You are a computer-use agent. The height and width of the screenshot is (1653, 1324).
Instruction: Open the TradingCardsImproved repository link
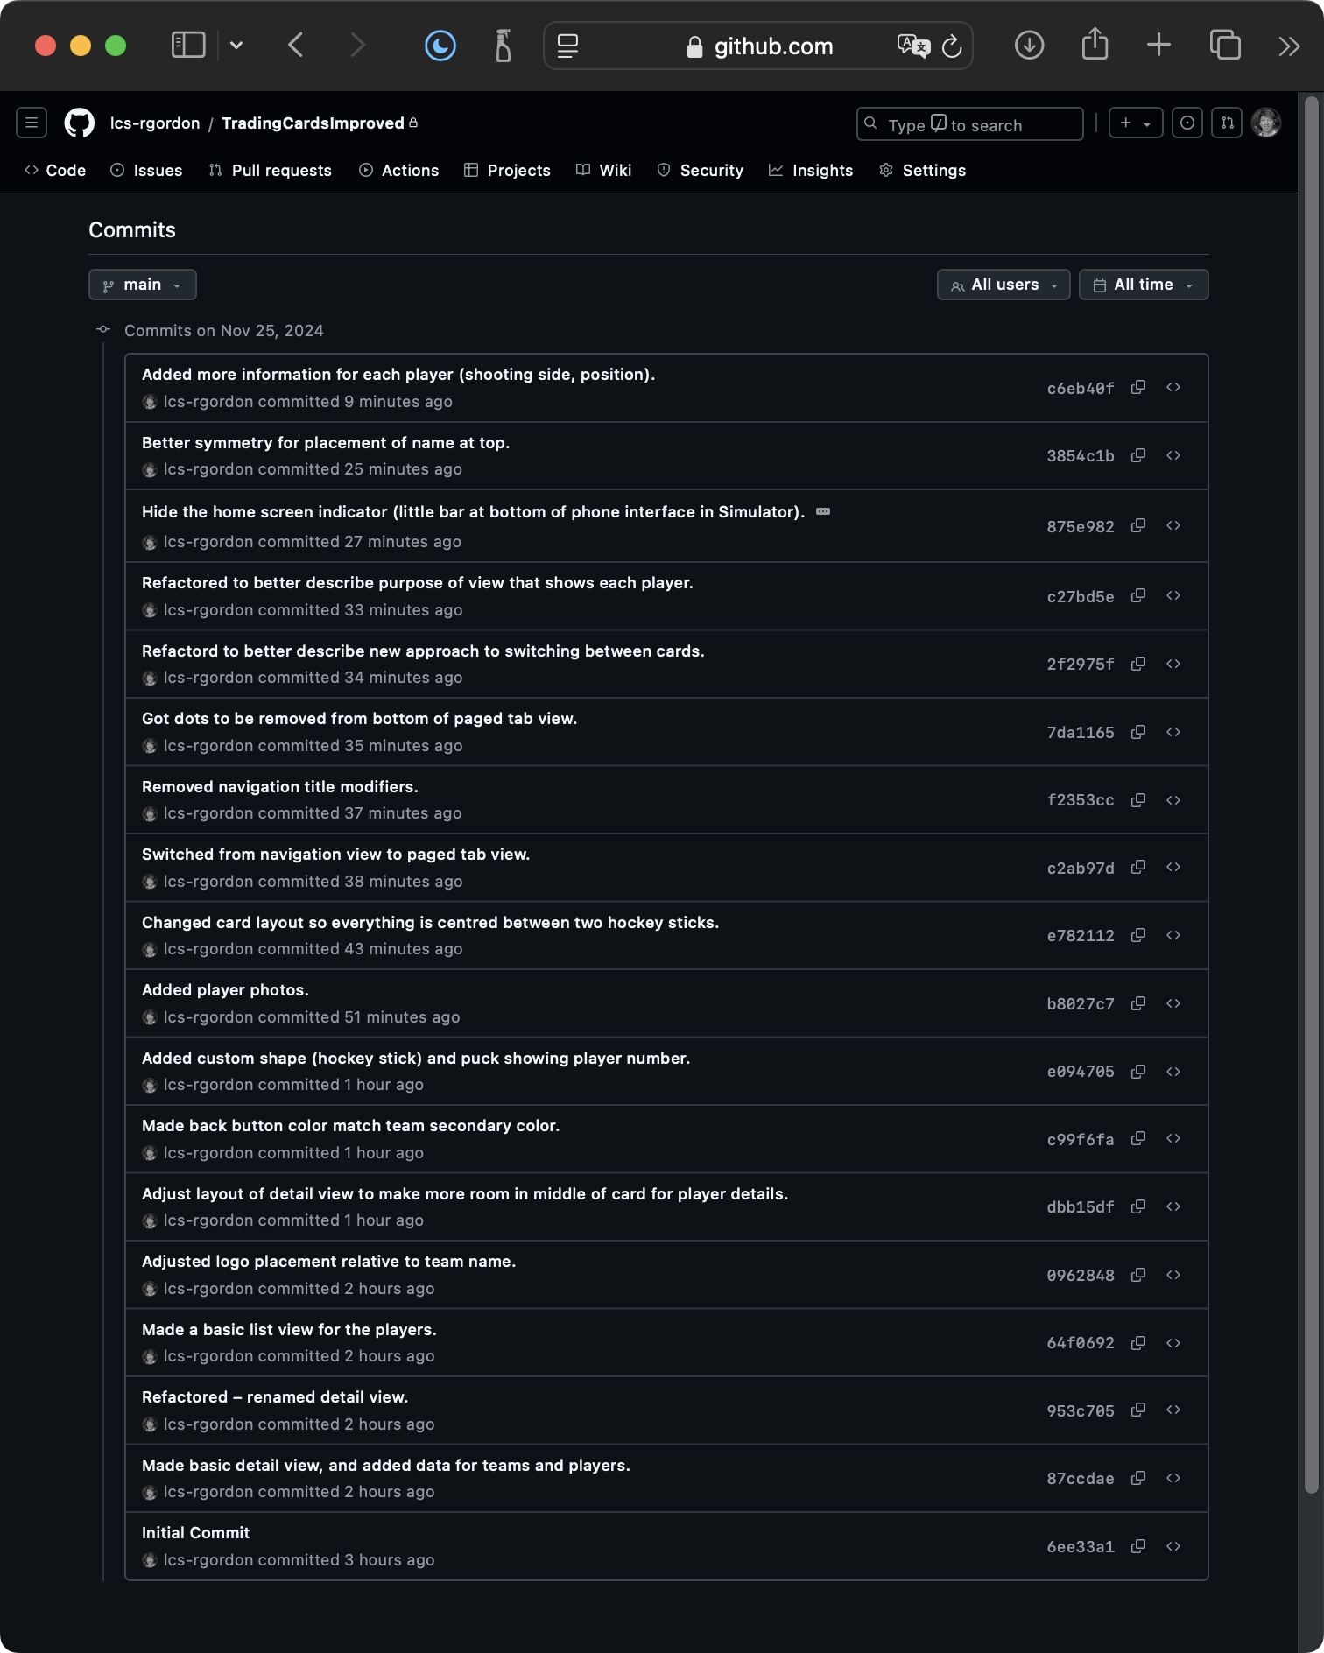tap(313, 123)
